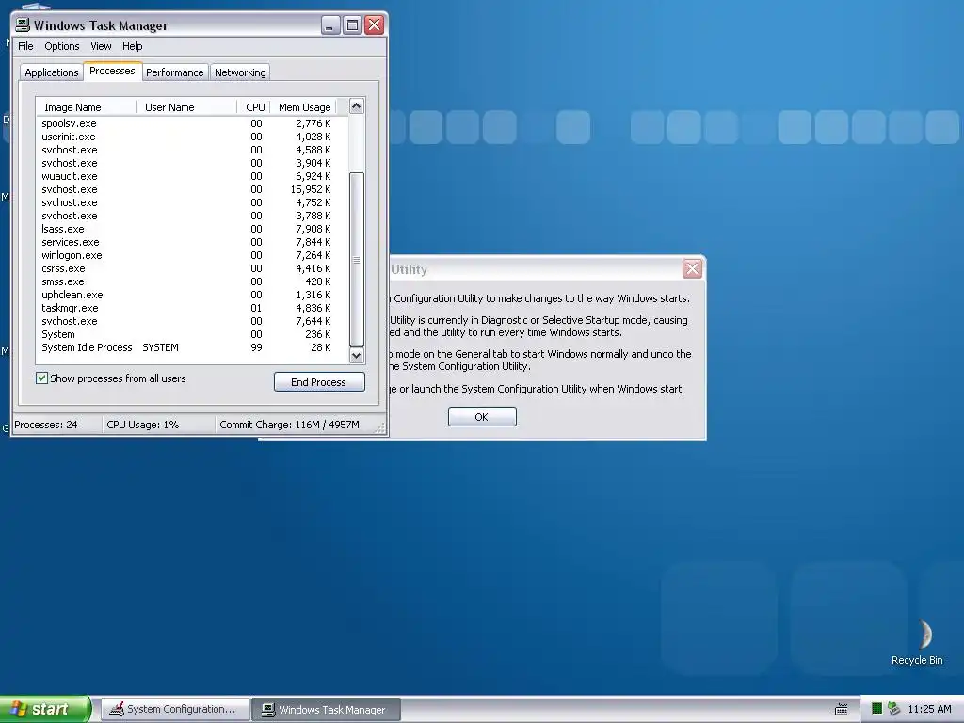This screenshot has width=964, height=723.
Task: Sort by the Image Name column header
Action: point(86,107)
